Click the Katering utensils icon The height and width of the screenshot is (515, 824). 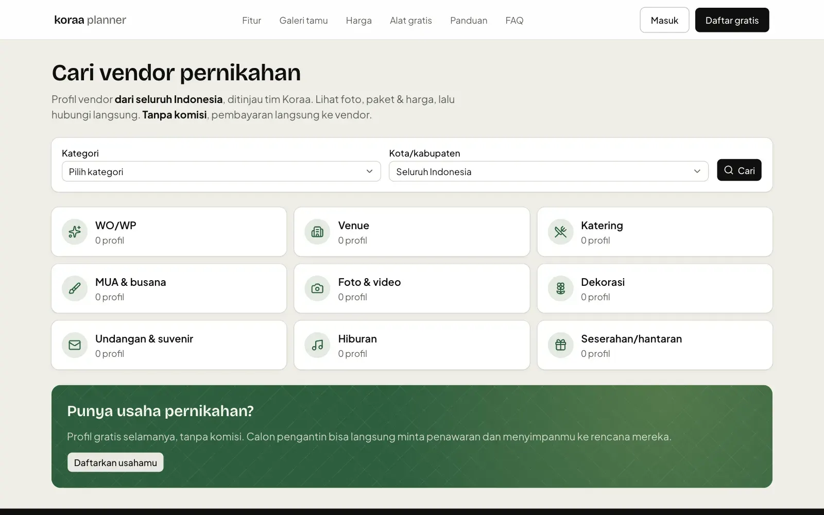pyautogui.click(x=560, y=232)
